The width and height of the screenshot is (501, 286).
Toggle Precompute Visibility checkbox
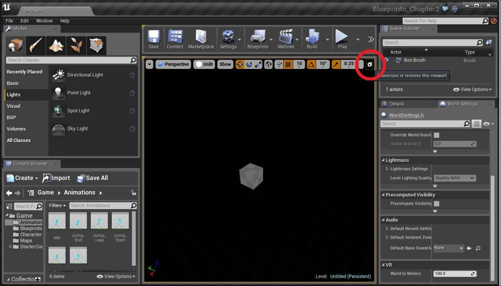(x=436, y=203)
